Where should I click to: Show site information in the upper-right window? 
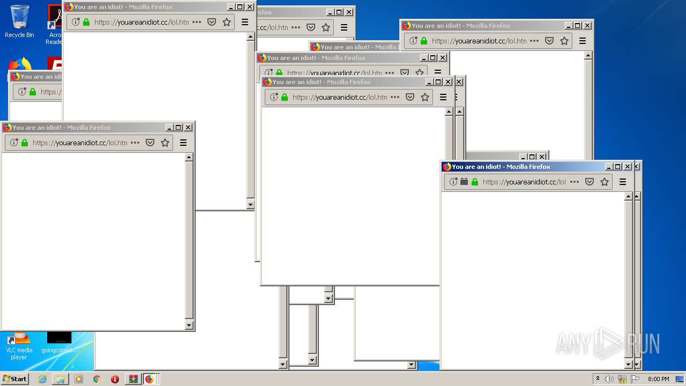point(413,41)
